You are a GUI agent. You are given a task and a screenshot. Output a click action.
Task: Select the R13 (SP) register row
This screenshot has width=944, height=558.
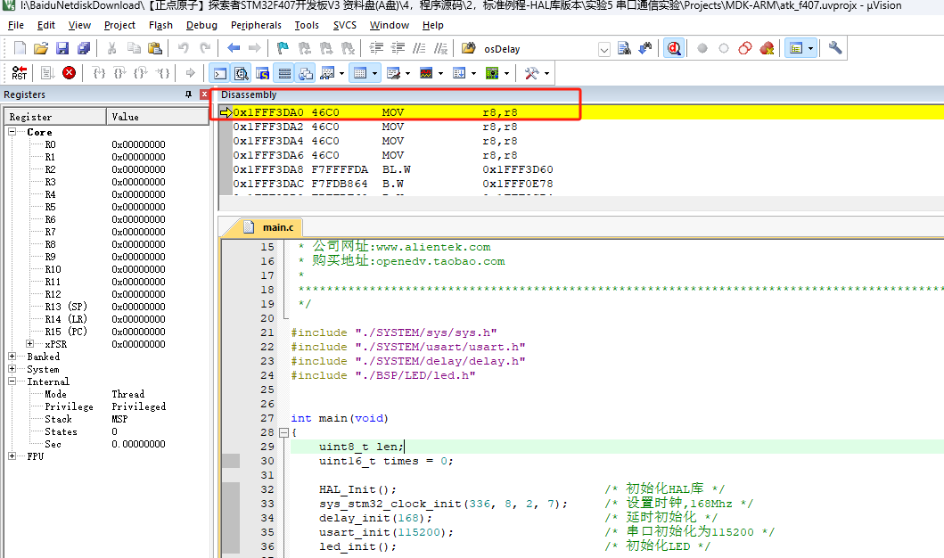(107, 307)
